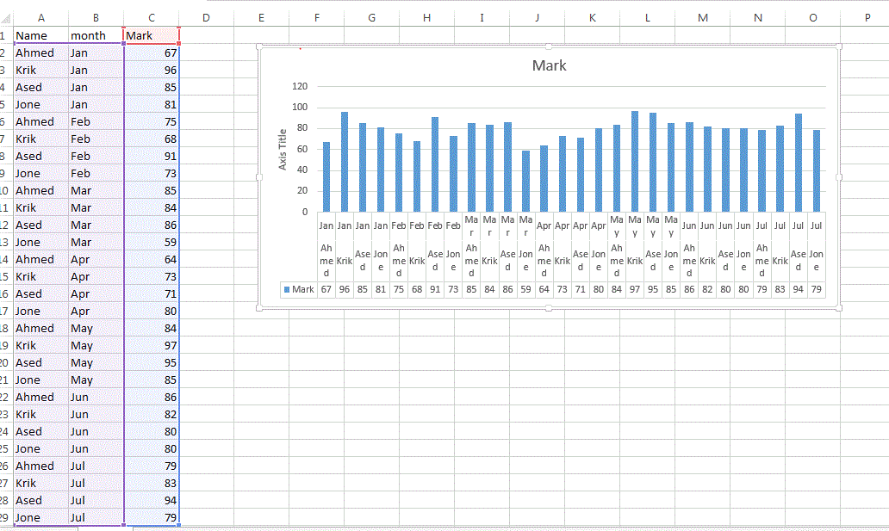This screenshot has height=531, width=889.
Task: Select cell B5 containing Jan
Action: [96, 104]
